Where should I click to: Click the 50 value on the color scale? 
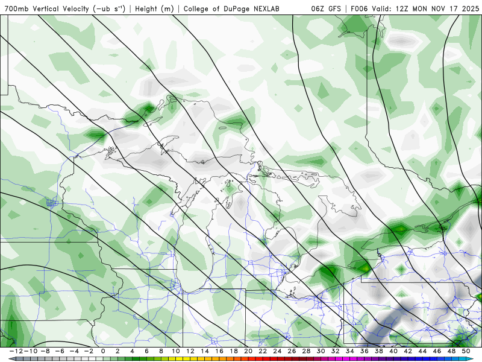click(466, 351)
